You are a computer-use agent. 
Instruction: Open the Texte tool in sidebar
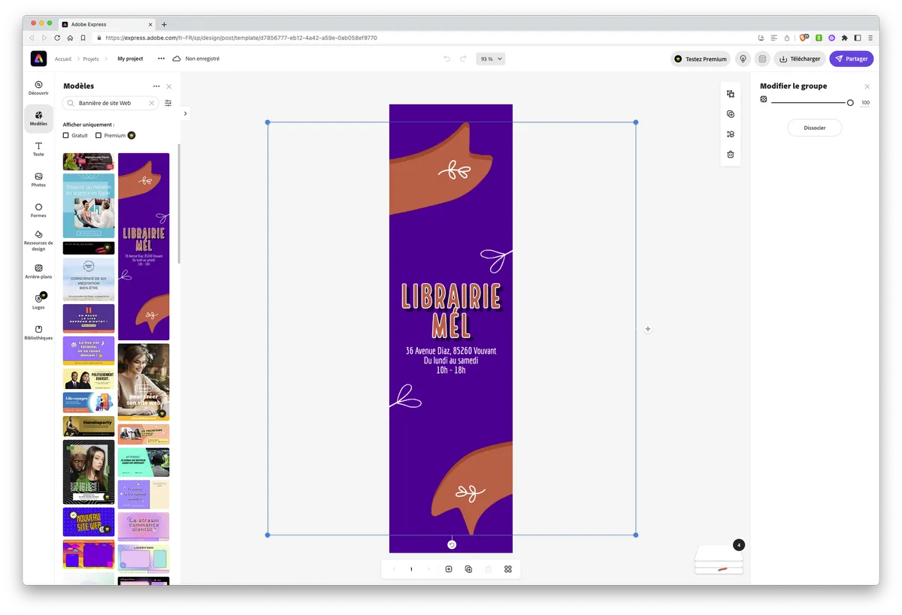tap(38, 149)
